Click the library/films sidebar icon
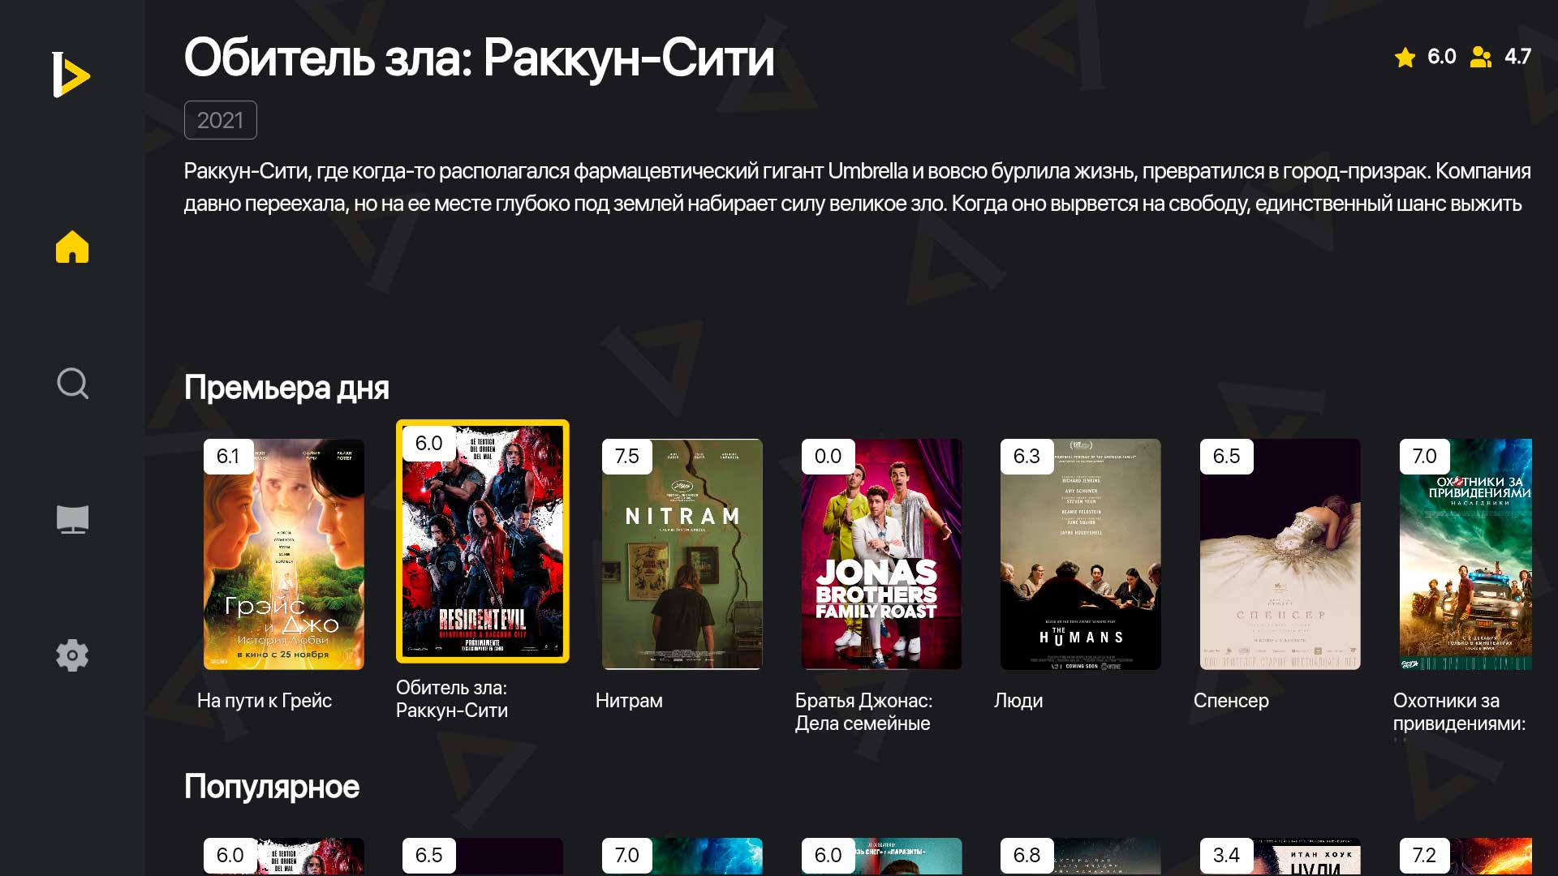1558x876 pixels. click(73, 519)
